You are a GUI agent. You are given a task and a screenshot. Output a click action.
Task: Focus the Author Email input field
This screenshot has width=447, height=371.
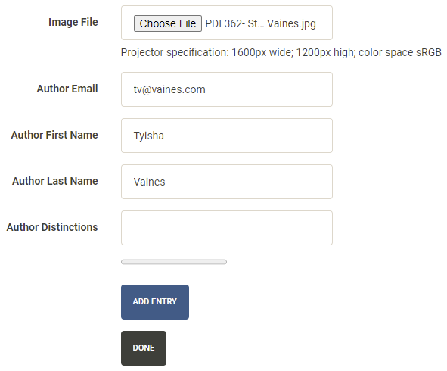tap(227, 89)
